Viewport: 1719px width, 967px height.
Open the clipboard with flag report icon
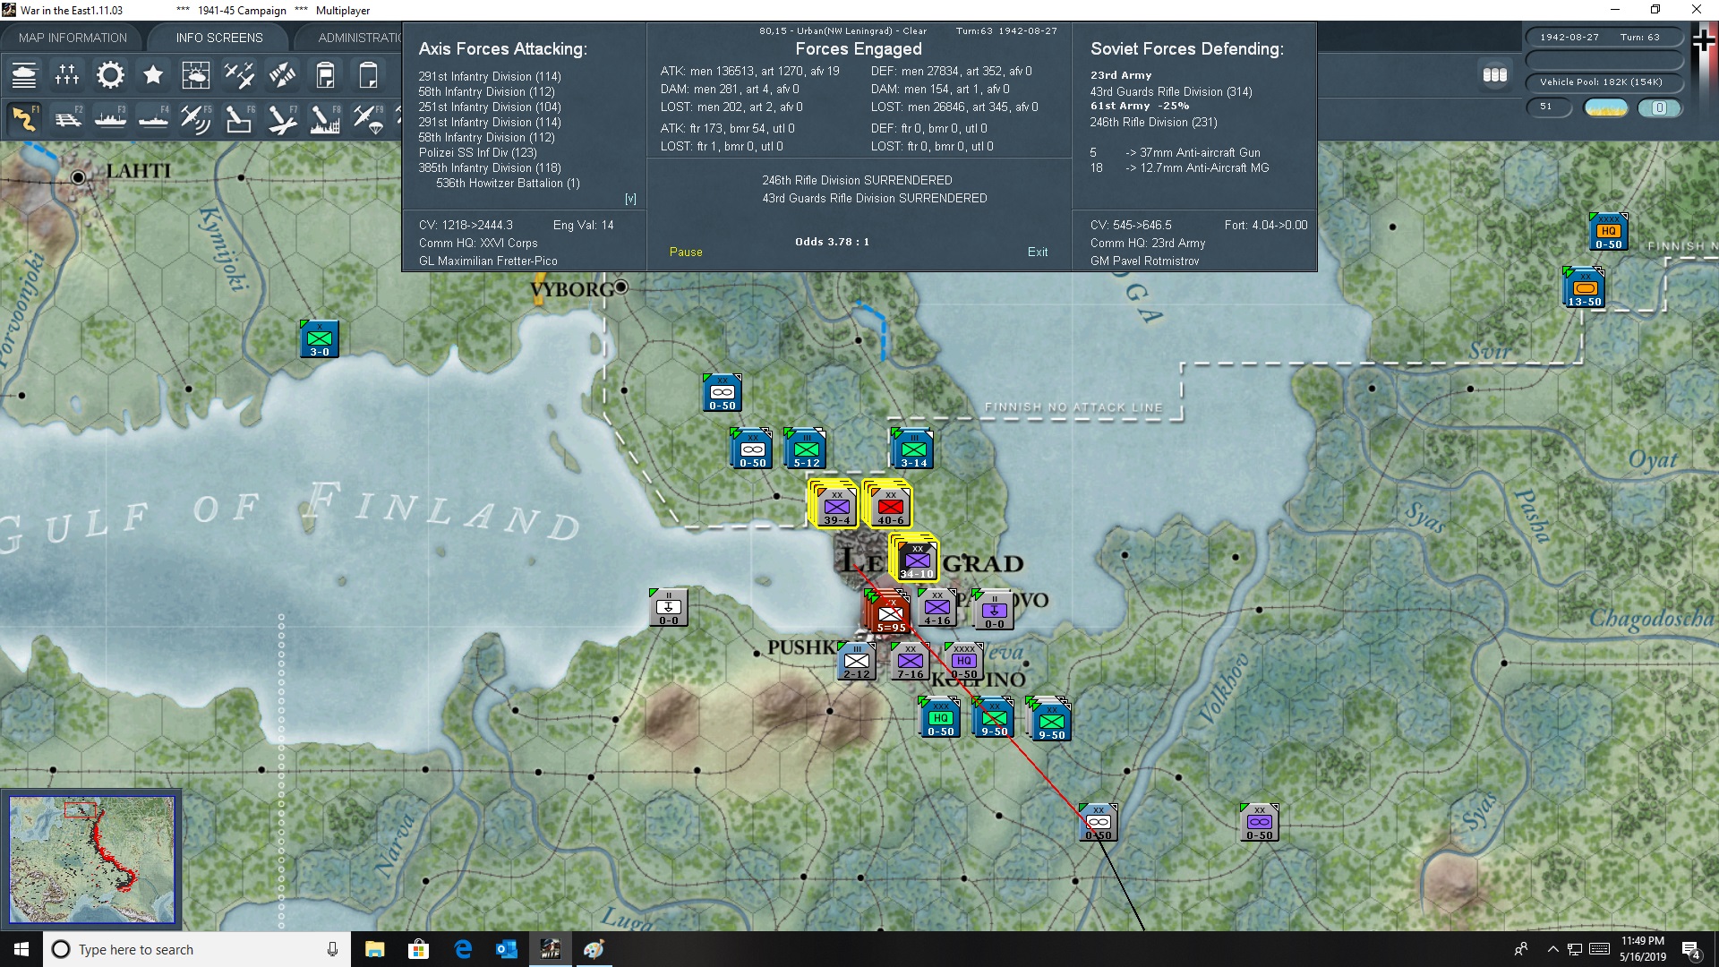tap(325, 75)
